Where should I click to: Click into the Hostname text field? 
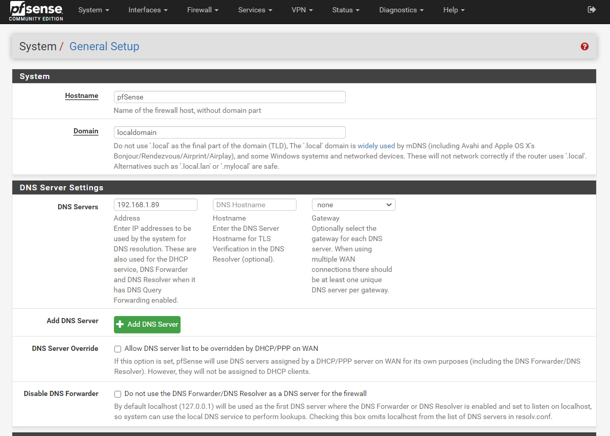[229, 97]
